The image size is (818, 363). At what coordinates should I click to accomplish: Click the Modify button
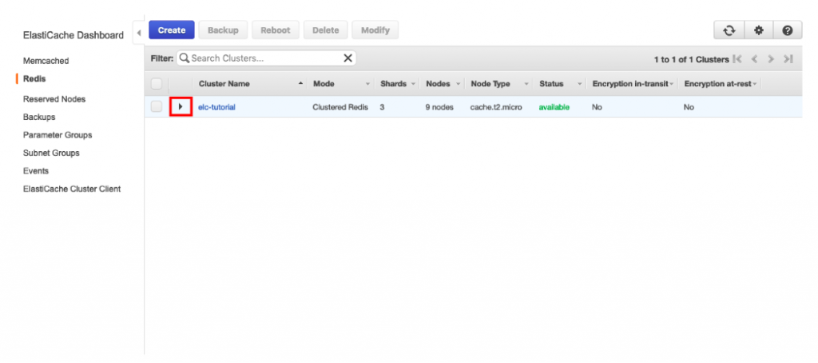(x=375, y=30)
